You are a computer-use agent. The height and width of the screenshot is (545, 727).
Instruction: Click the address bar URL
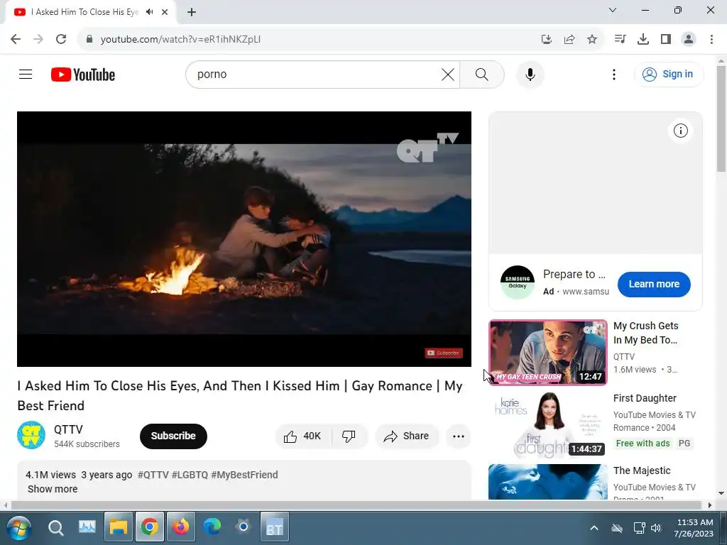[181, 40]
